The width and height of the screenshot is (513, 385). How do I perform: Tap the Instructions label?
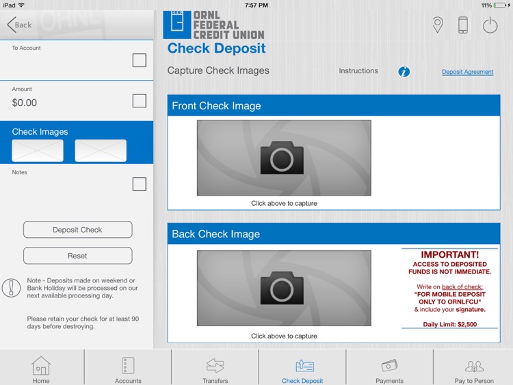click(x=358, y=71)
